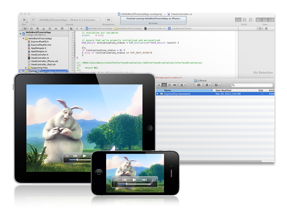
Task: Collapse the Frameworks group
Action: pyautogui.click(x=23, y=71)
